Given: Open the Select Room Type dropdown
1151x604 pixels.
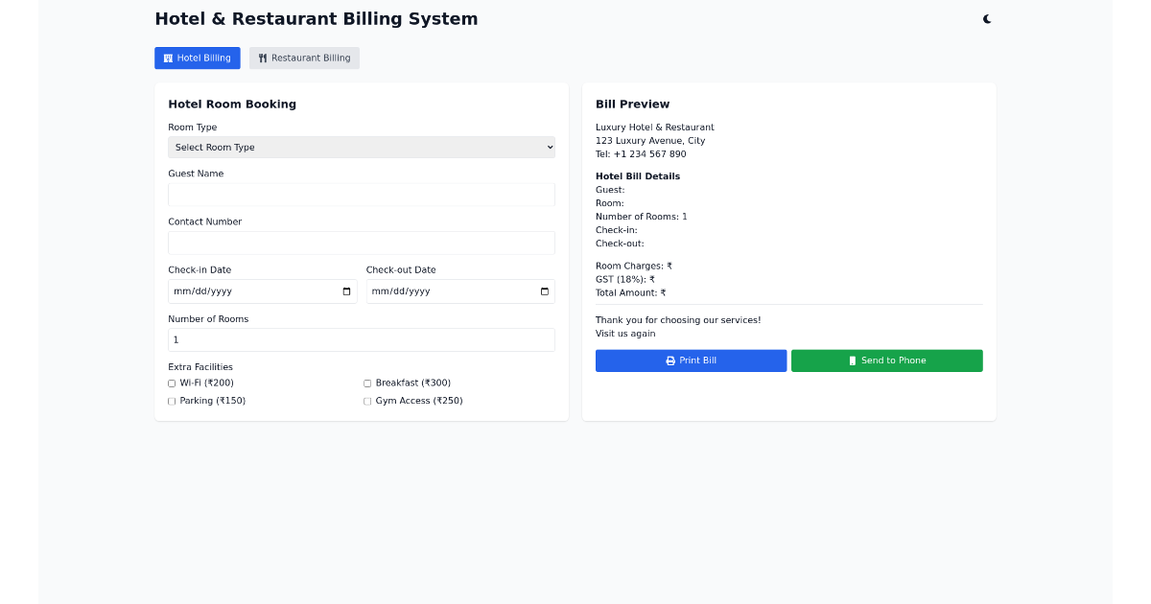Looking at the screenshot, I should (x=362, y=147).
